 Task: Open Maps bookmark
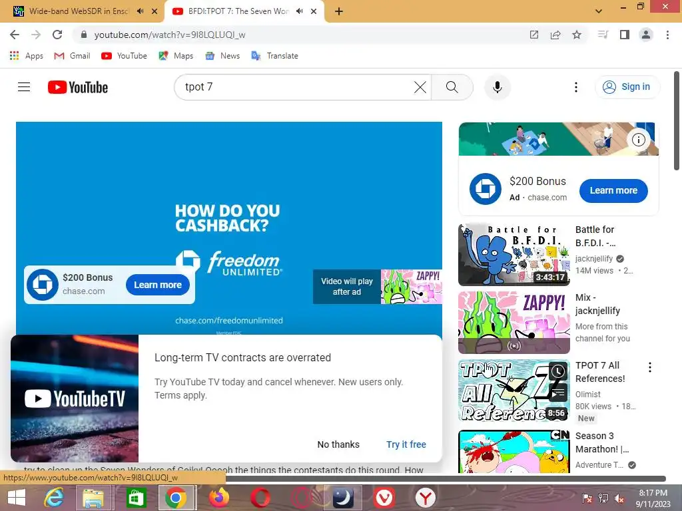[176, 56]
